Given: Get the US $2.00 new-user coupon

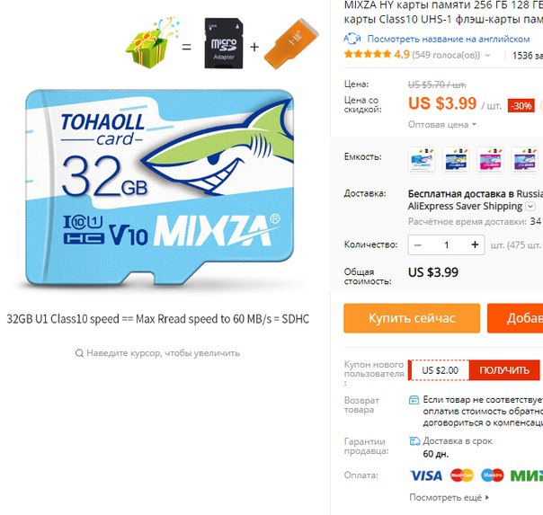Looking at the screenshot, I should pyautogui.click(x=504, y=370).
